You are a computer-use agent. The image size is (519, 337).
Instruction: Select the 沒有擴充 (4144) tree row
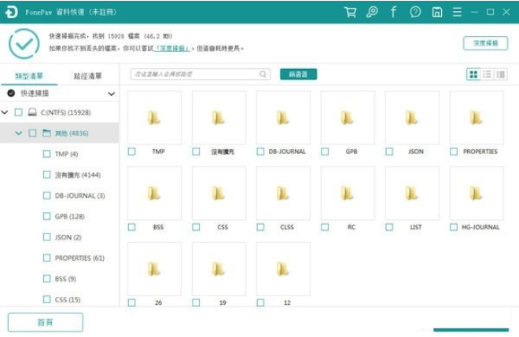(x=60, y=175)
